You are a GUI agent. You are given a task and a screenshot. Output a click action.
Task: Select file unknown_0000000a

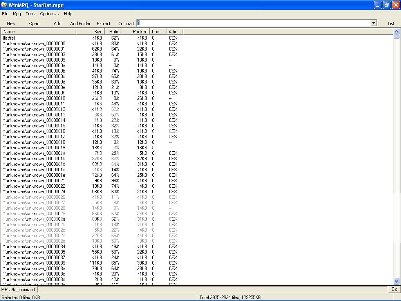pos(34,65)
